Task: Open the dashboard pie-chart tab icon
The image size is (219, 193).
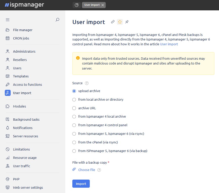Action: point(77,5)
